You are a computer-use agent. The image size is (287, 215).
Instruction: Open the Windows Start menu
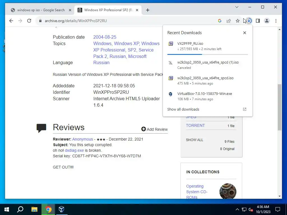coord(7,209)
